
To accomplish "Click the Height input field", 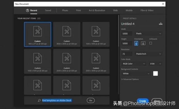I will tap(127, 43).
